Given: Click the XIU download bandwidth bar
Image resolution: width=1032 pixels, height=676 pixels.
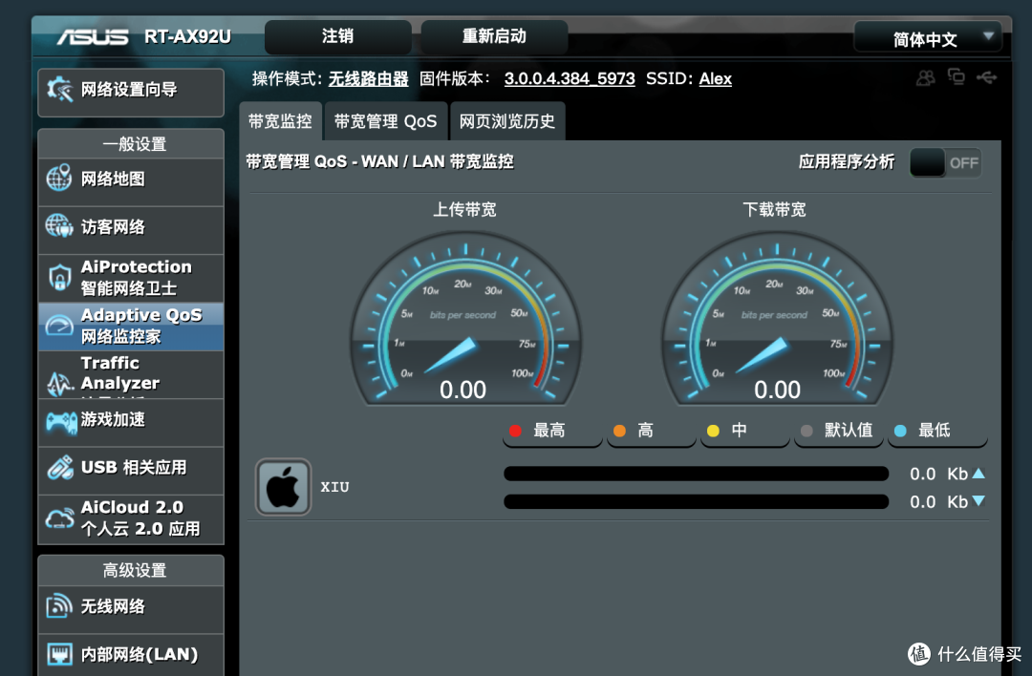Looking at the screenshot, I should click(697, 501).
